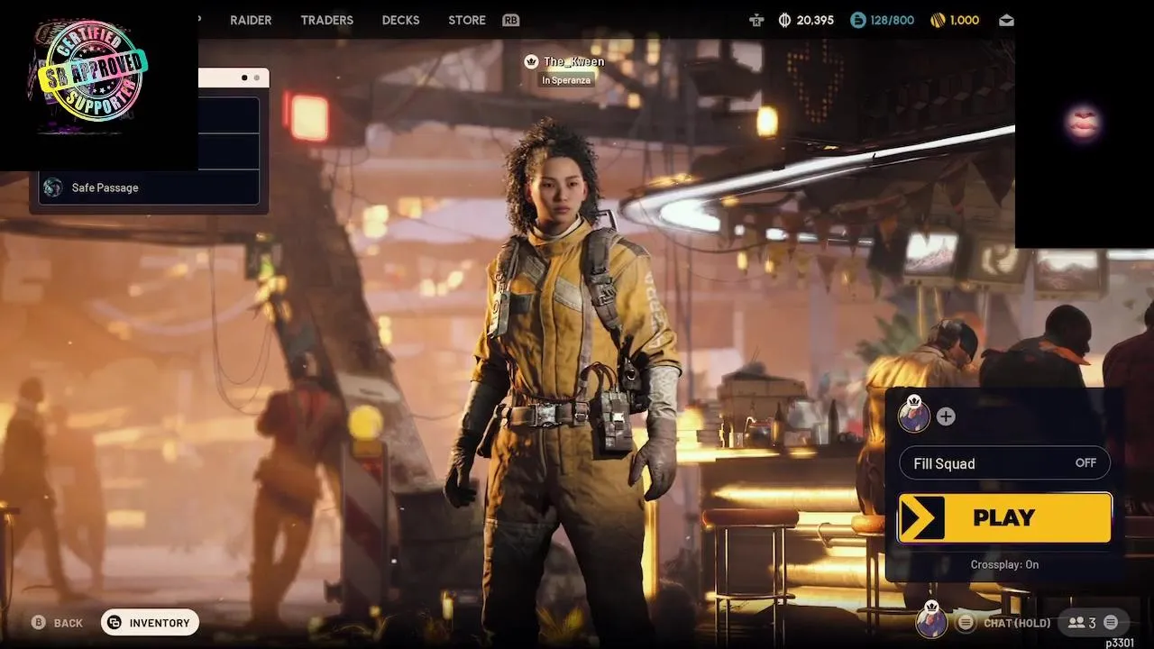Click the Crossplay: On label
Viewport: 1154px width, 649px height.
(x=1004, y=564)
